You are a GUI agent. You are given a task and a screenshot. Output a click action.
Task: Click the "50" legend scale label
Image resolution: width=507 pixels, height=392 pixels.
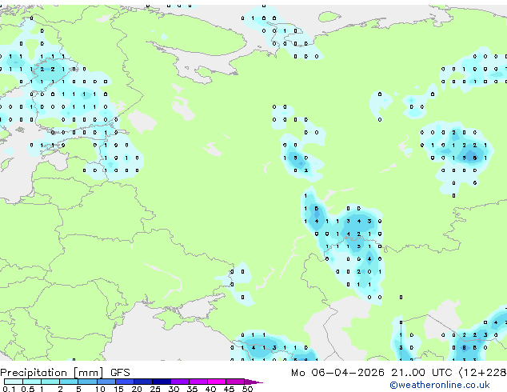(247, 389)
